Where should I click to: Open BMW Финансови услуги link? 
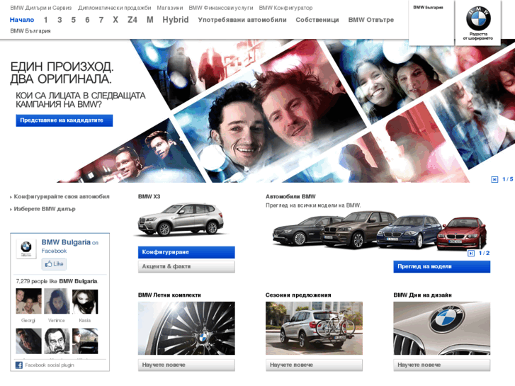click(x=221, y=8)
